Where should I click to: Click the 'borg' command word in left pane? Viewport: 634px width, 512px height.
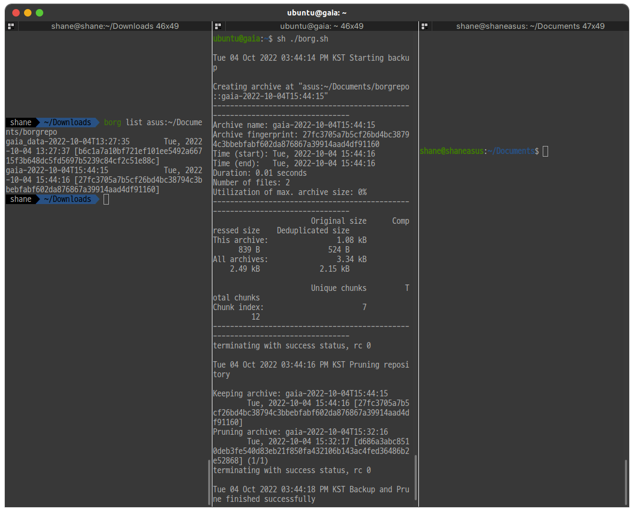[x=113, y=123]
